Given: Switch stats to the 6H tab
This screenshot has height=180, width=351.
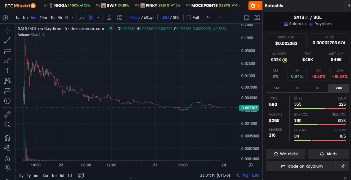Looking at the screenshot, I should click(318, 88).
